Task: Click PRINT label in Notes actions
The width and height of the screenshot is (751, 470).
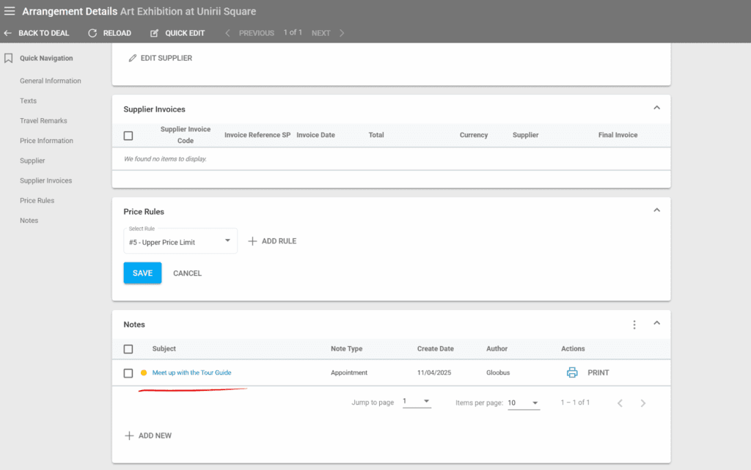Action: (598, 372)
